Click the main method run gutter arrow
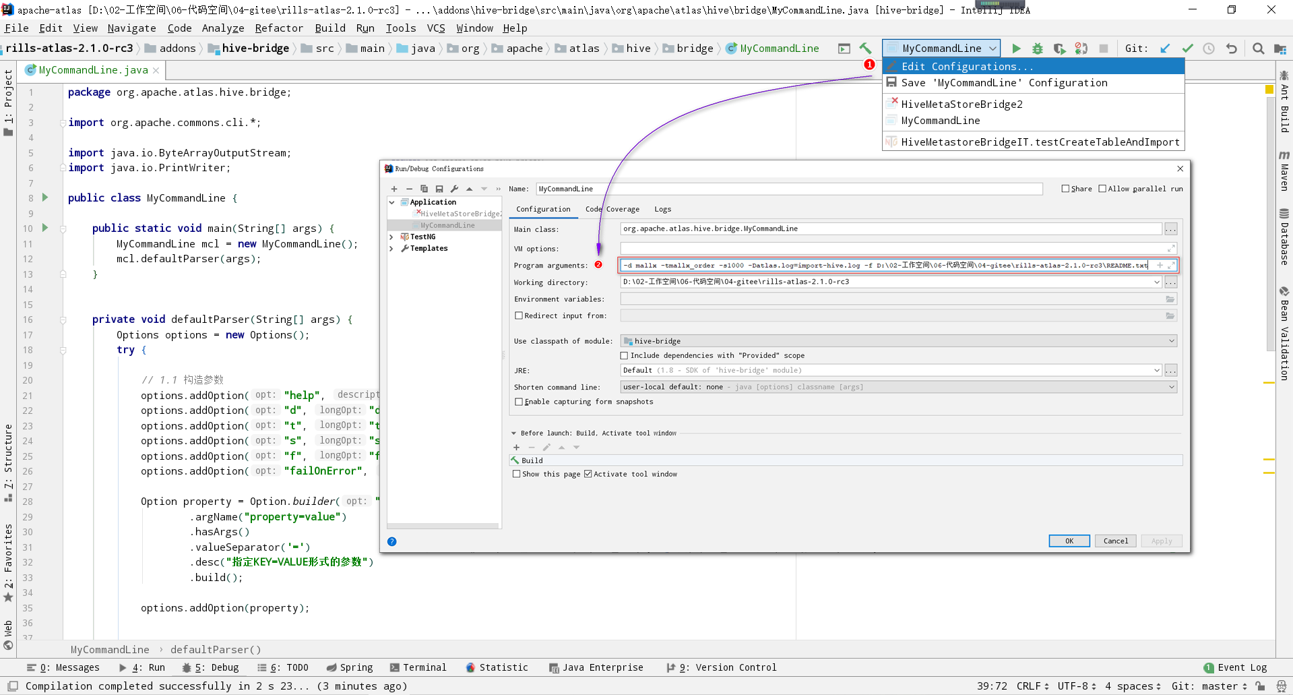Image resolution: width=1293 pixels, height=695 pixels. click(45, 228)
